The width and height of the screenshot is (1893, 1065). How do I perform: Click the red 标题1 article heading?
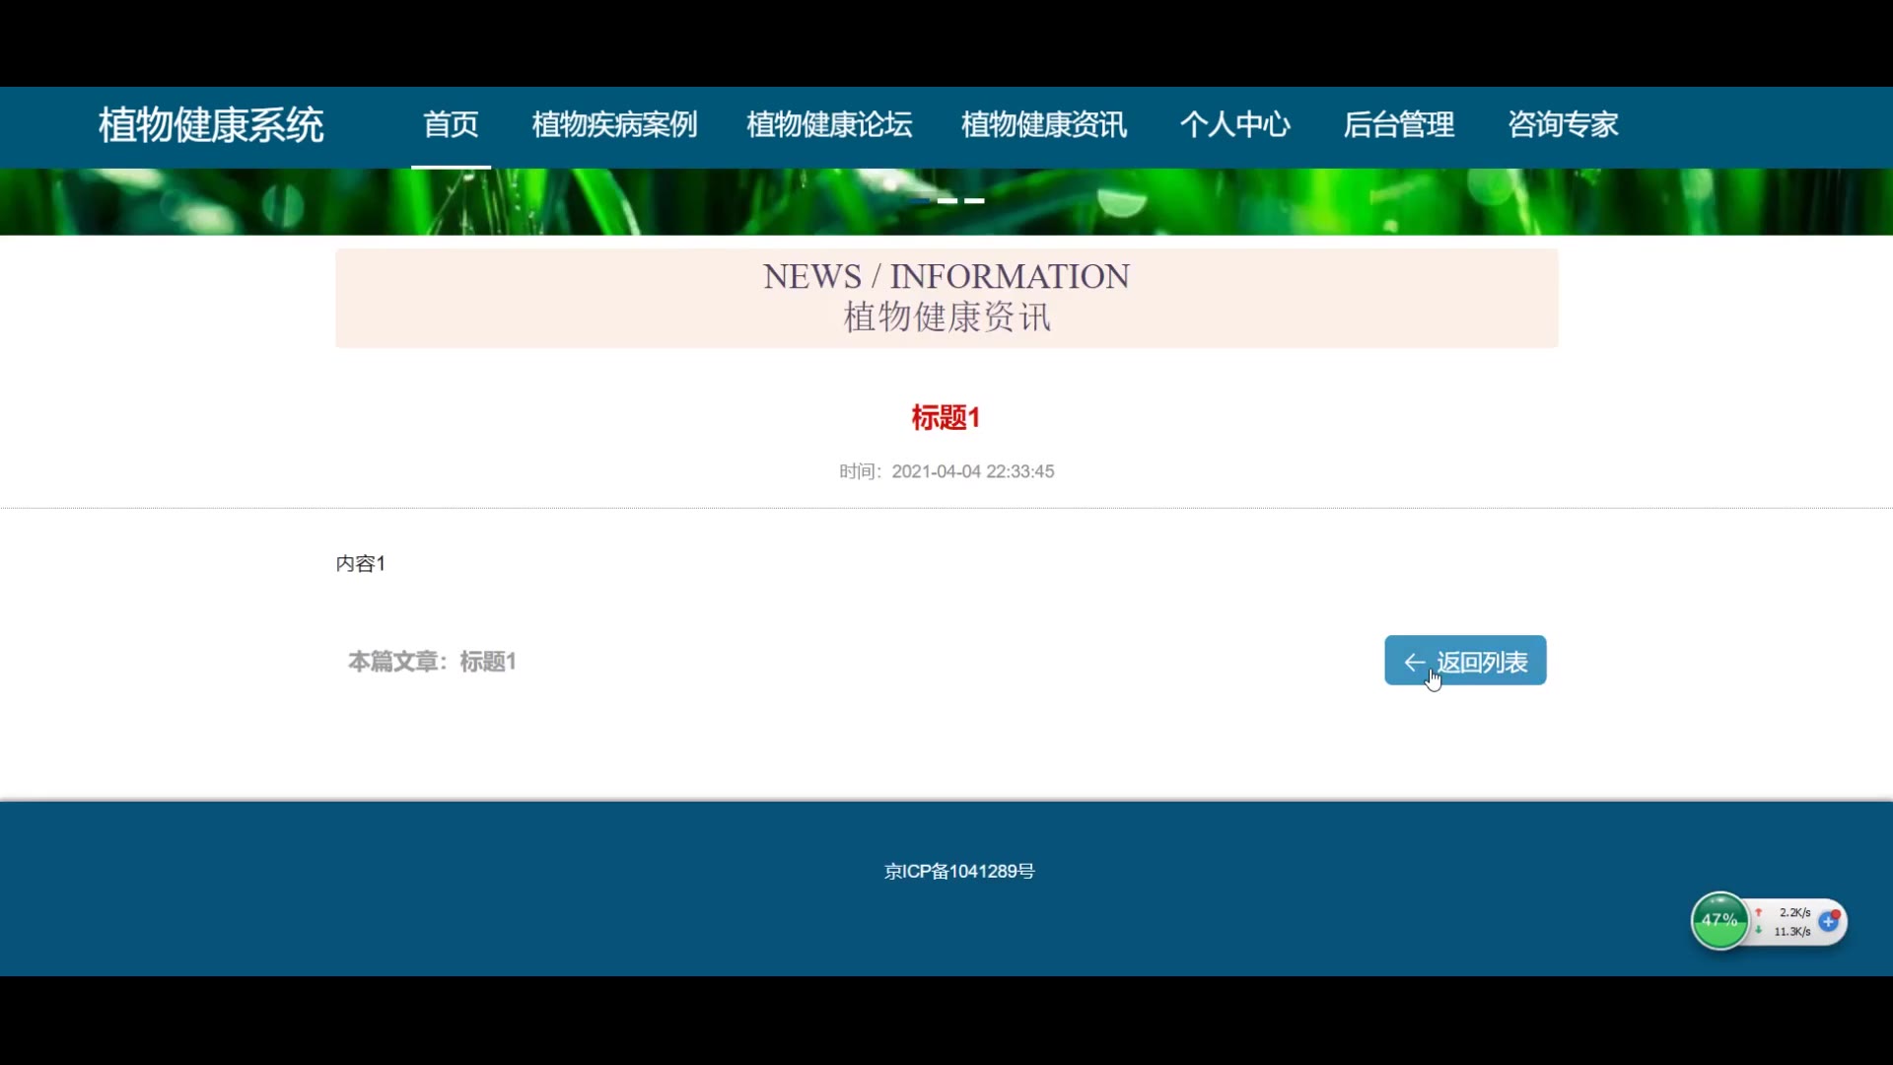tap(946, 418)
